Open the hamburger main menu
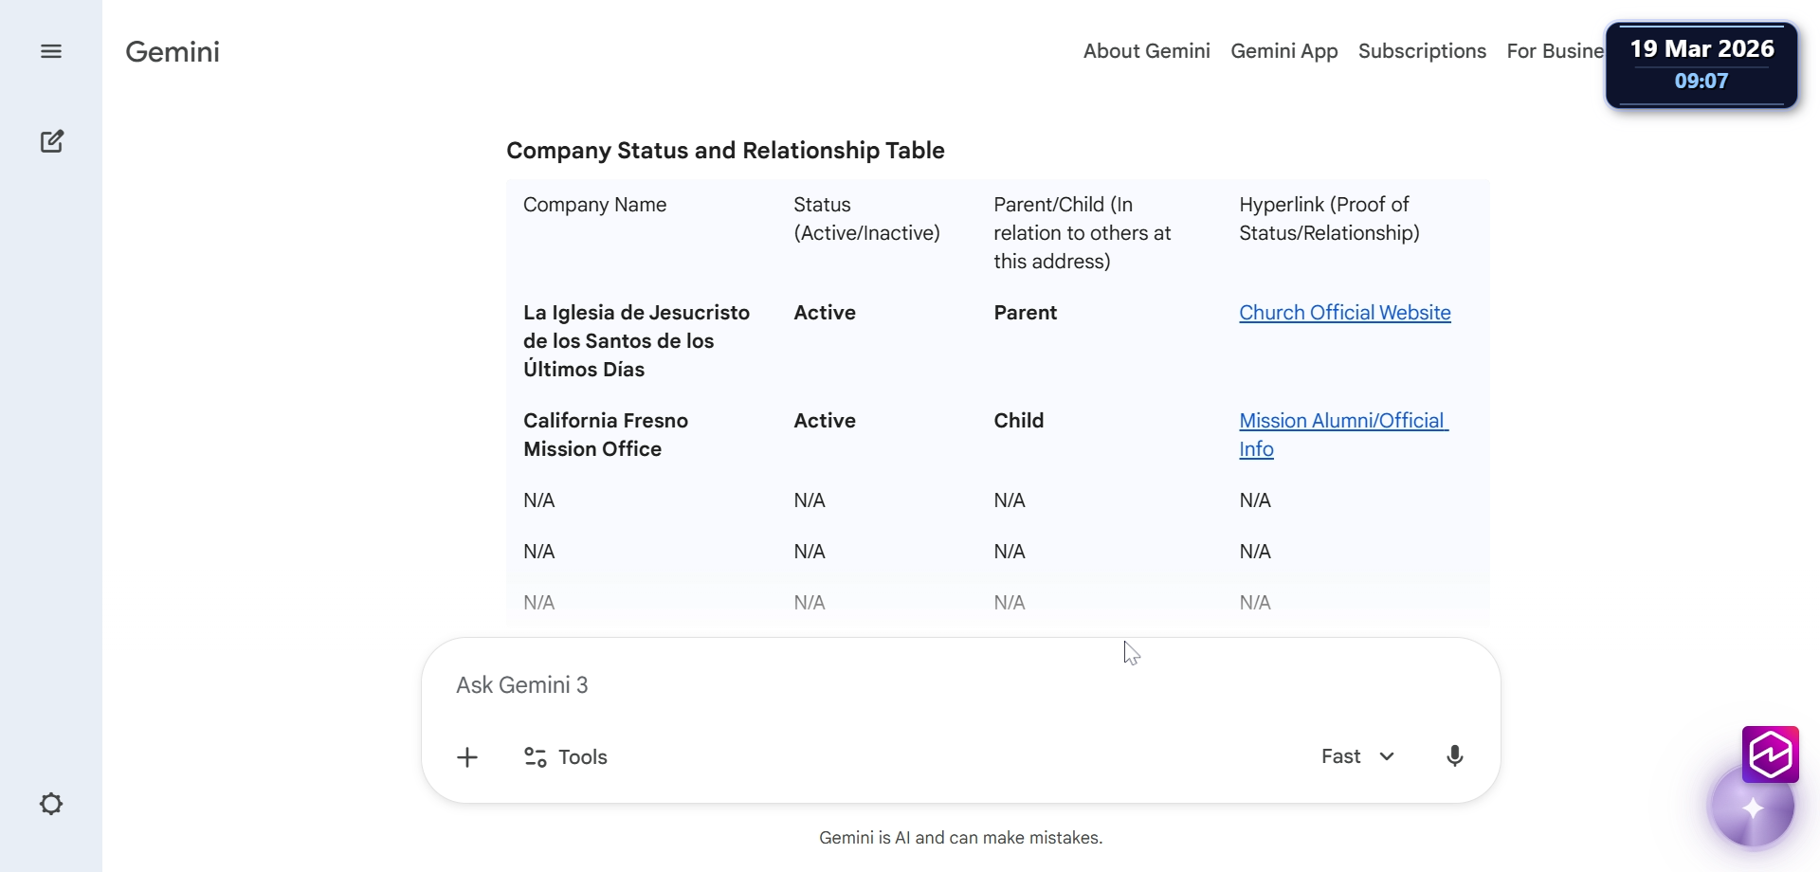 point(51,51)
